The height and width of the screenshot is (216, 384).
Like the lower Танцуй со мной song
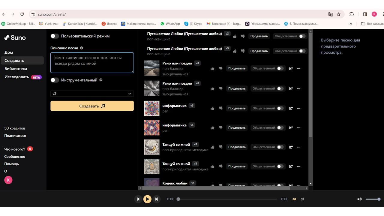tap(212, 166)
